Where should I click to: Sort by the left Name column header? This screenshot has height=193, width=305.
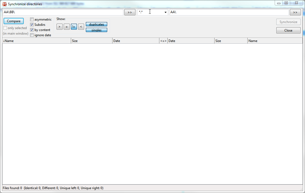[x=36, y=41]
